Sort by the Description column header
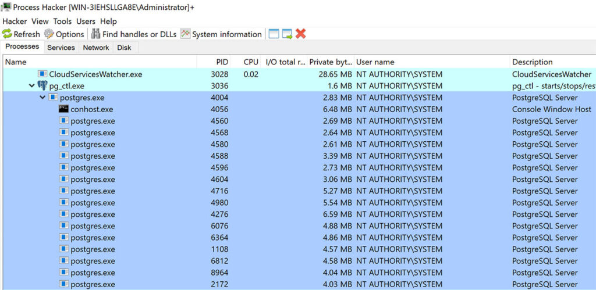 (x=553, y=62)
